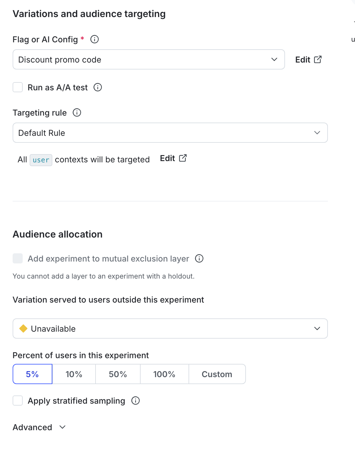Click Edit next to the flag selector
The height and width of the screenshot is (458, 355).
(x=302, y=59)
